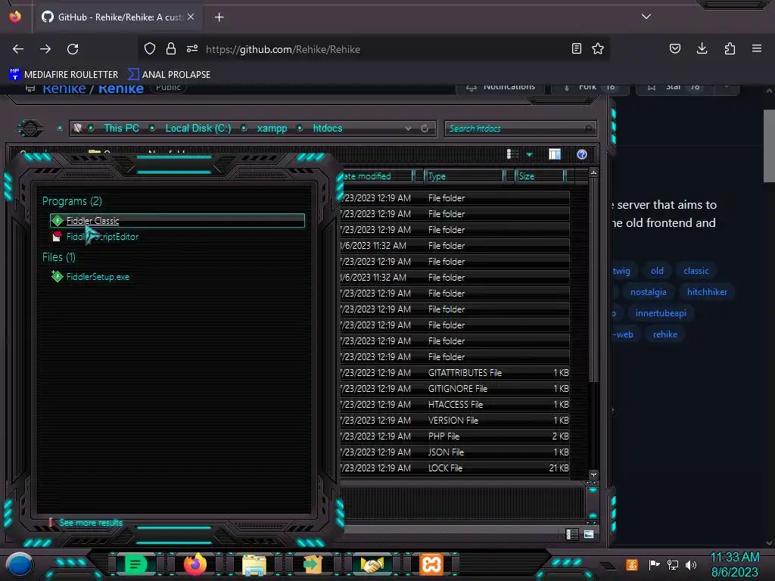775x581 pixels.
Task: Bookmark this page with the star
Action: pyautogui.click(x=598, y=48)
